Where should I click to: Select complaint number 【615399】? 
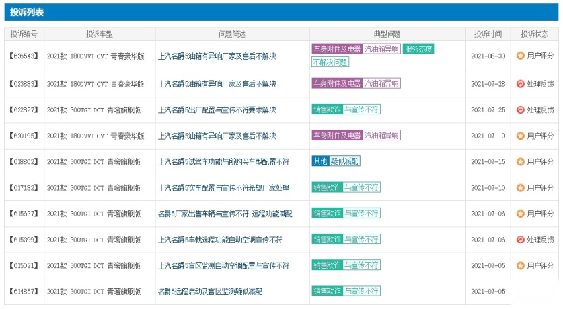[x=24, y=240]
